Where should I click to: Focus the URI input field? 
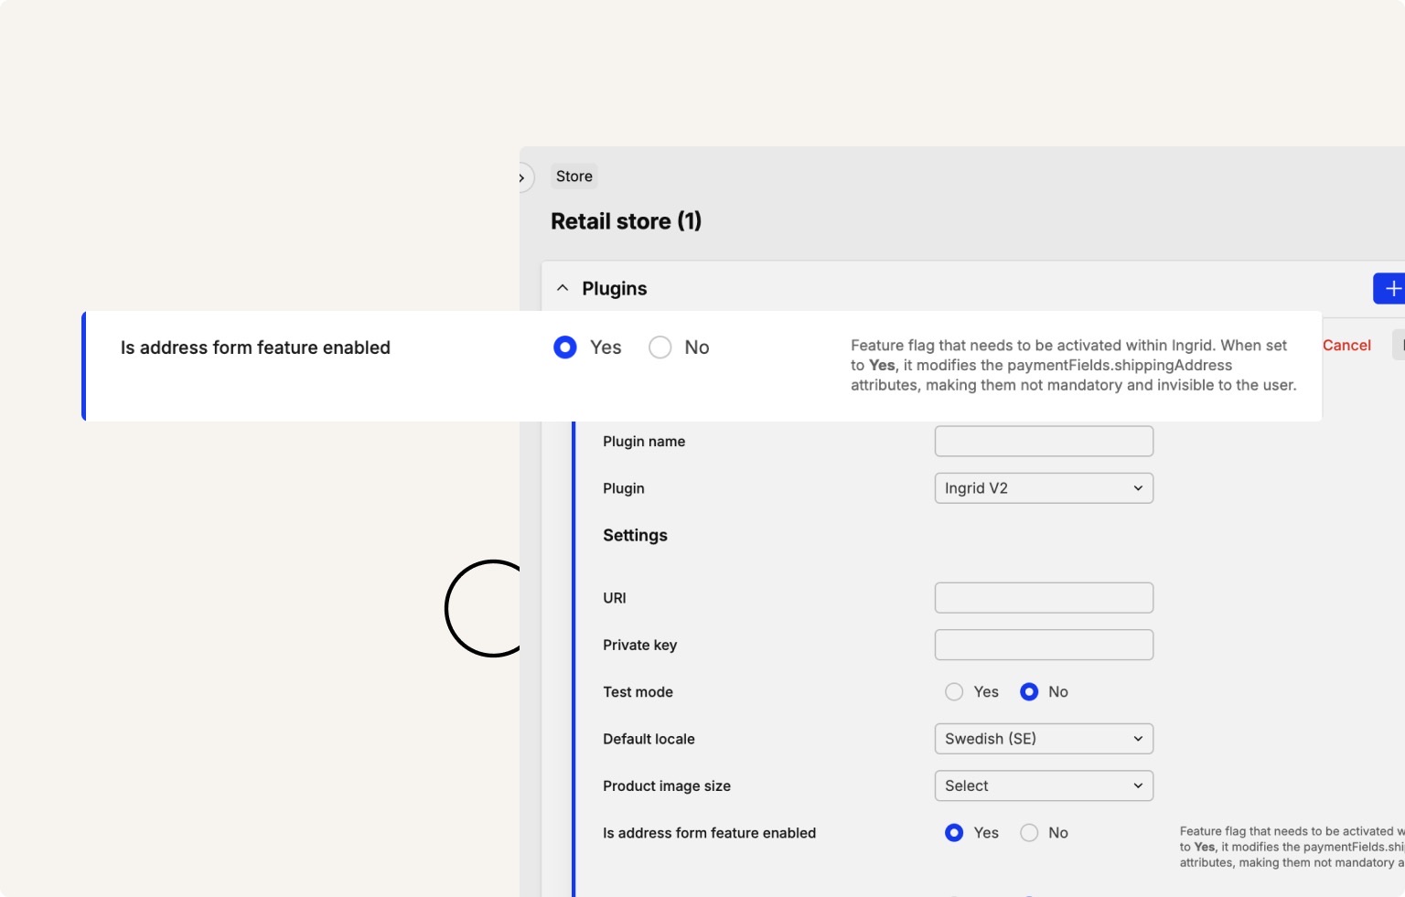pos(1043,598)
